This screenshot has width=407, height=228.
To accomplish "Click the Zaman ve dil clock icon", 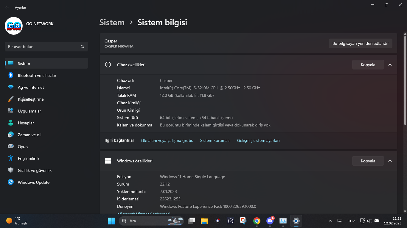I will coord(11,135).
